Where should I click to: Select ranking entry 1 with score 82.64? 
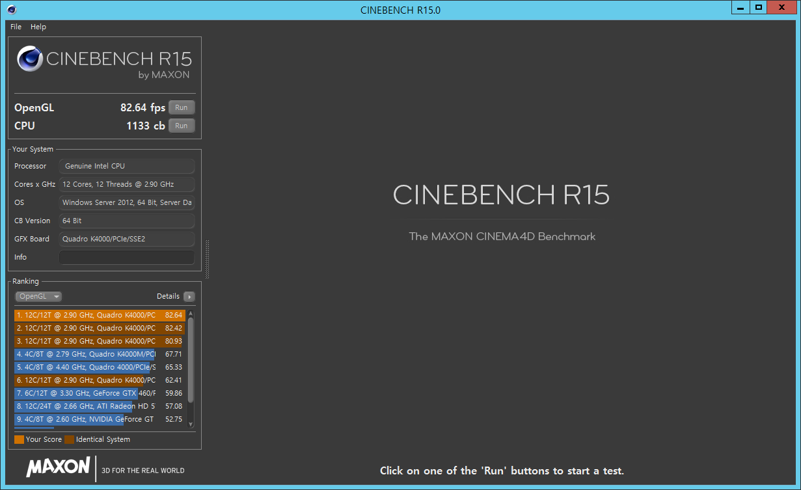[100, 315]
